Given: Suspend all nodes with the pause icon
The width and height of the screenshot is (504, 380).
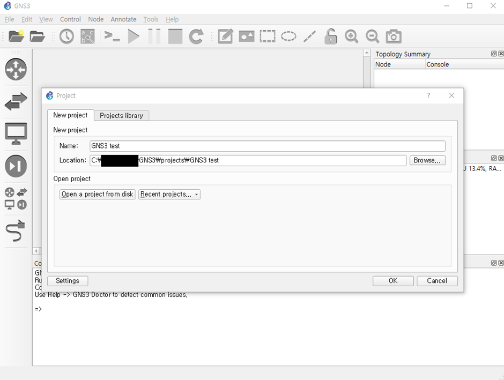Looking at the screenshot, I should tap(154, 36).
